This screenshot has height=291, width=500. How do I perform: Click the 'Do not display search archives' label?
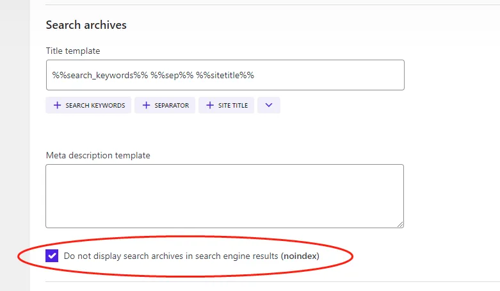point(172,256)
